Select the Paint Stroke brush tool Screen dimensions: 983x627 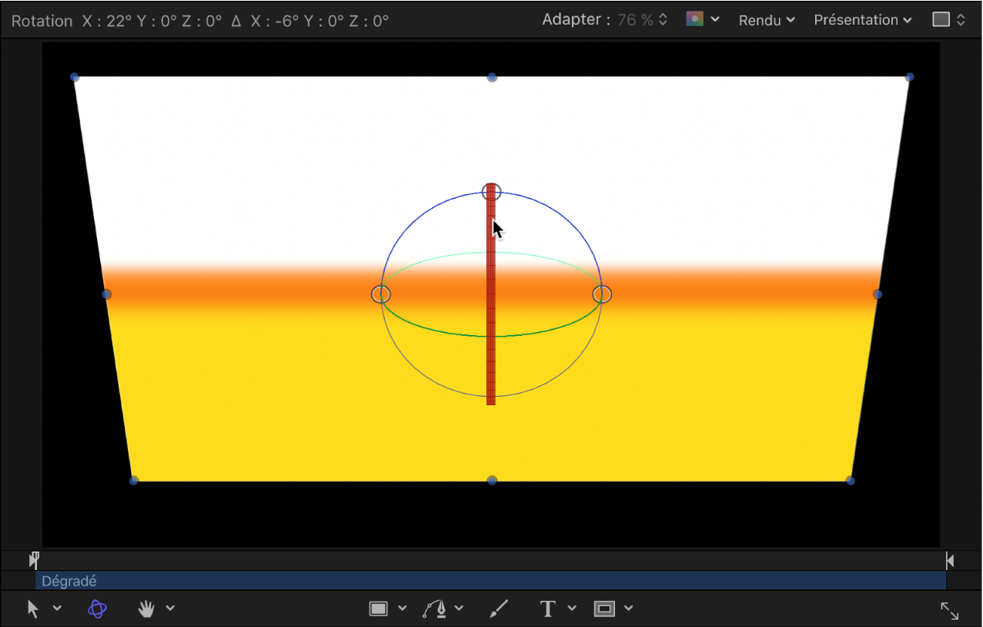pyautogui.click(x=499, y=609)
